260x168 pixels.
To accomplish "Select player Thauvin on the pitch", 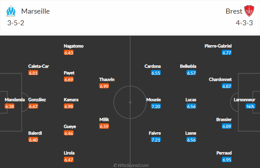I will point(107,79).
